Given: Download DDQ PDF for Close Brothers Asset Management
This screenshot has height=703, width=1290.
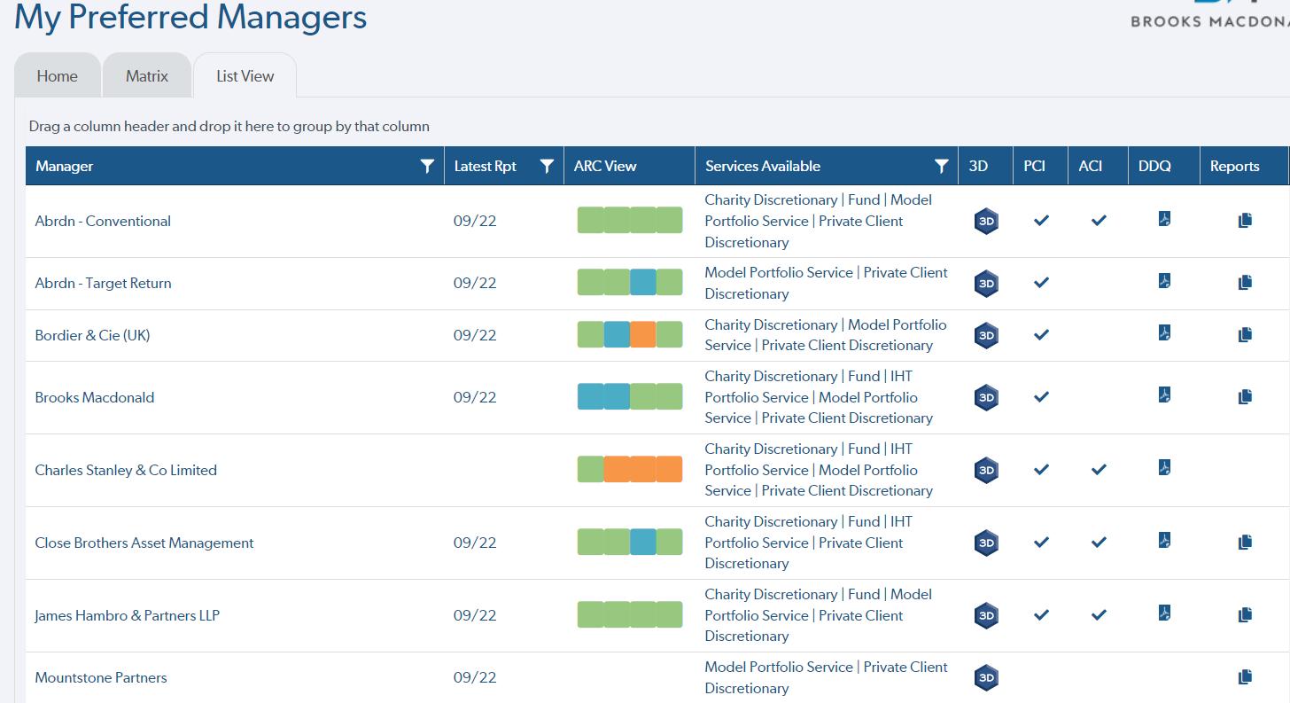Looking at the screenshot, I should [1165, 540].
